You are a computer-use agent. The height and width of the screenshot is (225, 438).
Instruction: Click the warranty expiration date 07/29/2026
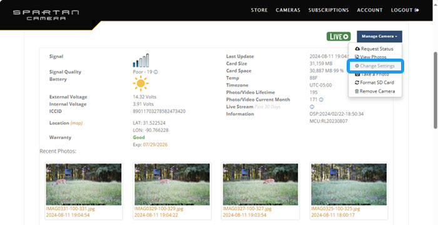[x=155, y=145]
